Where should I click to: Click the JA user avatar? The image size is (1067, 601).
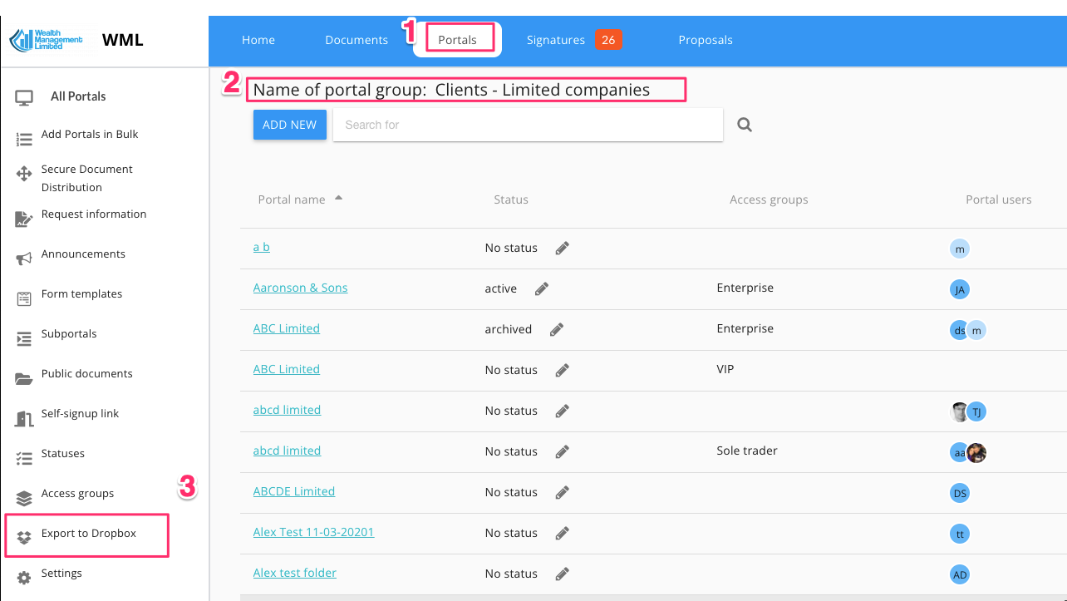tap(960, 289)
